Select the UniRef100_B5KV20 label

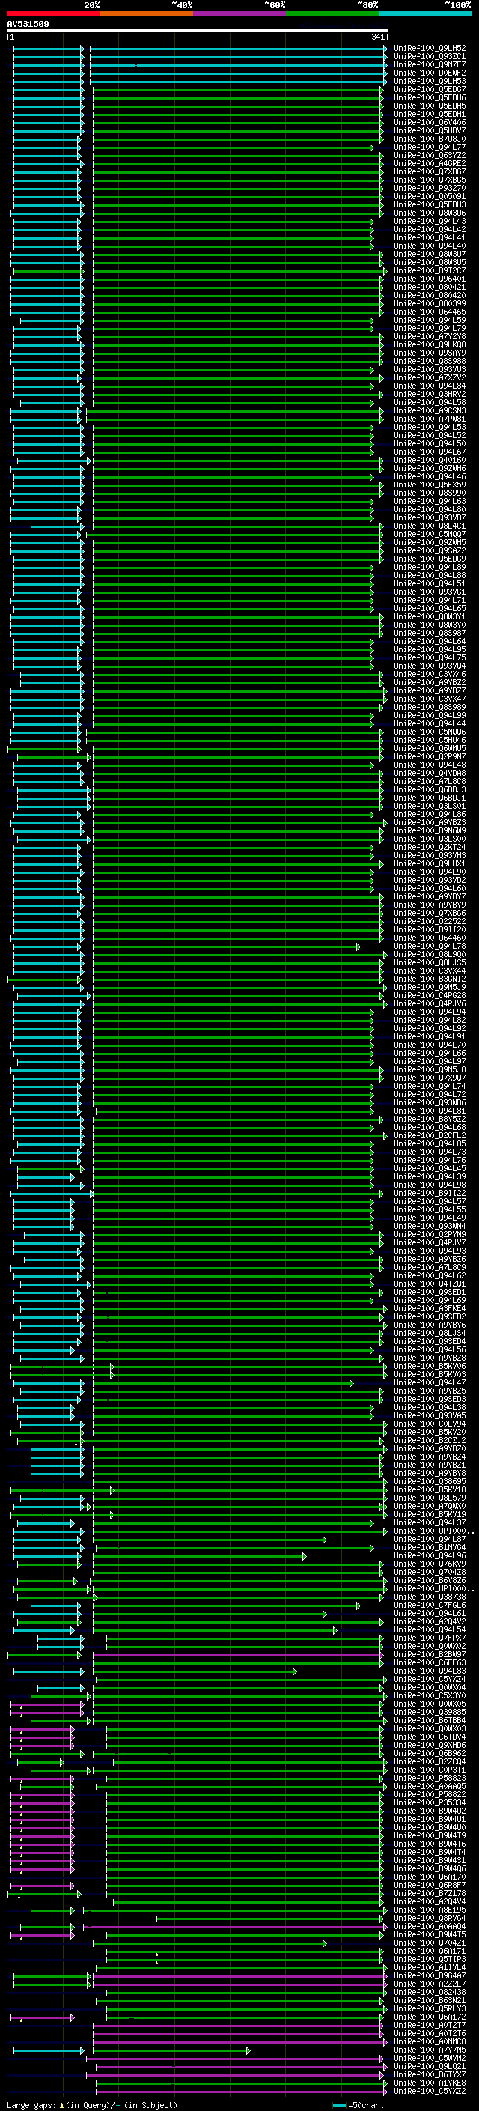[x=430, y=1432]
